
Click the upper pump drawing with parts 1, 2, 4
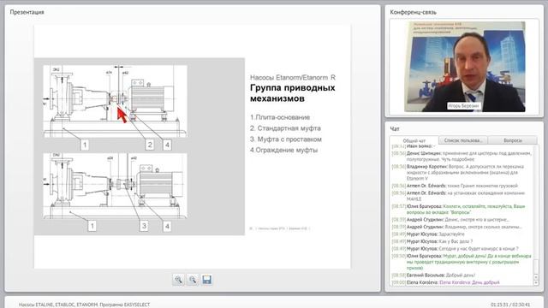tap(115, 101)
